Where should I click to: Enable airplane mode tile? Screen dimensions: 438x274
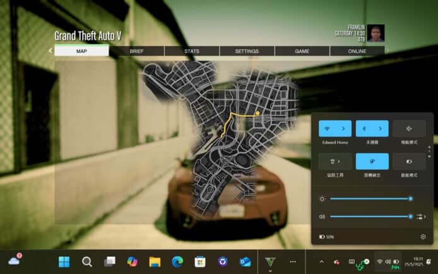tap(409, 129)
